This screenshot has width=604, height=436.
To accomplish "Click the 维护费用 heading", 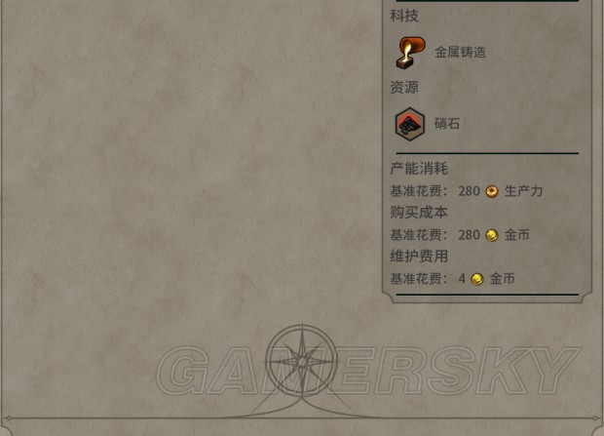I will (419, 257).
